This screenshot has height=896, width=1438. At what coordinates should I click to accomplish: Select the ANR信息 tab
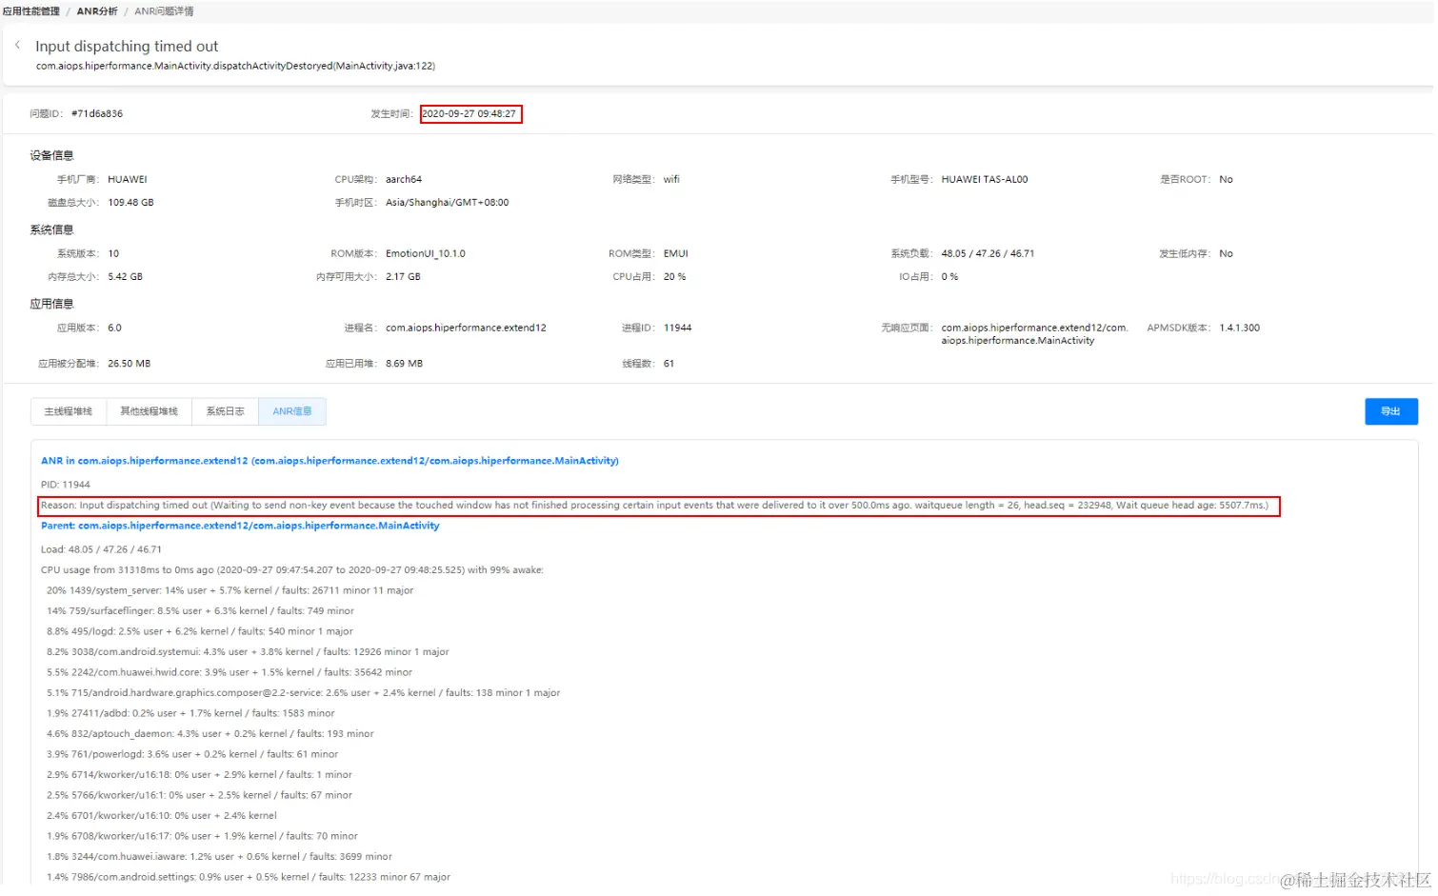pyautogui.click(x=292, y=411)
